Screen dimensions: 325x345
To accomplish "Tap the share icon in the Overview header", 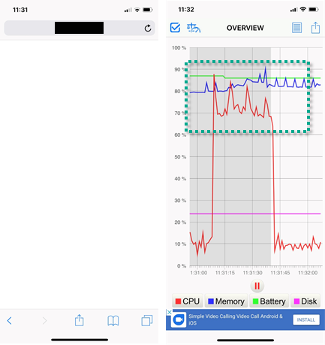I will pos(315,28).
